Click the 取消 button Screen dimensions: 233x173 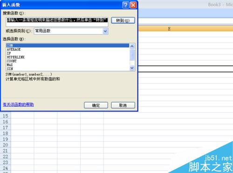click(x=123, y=105)
